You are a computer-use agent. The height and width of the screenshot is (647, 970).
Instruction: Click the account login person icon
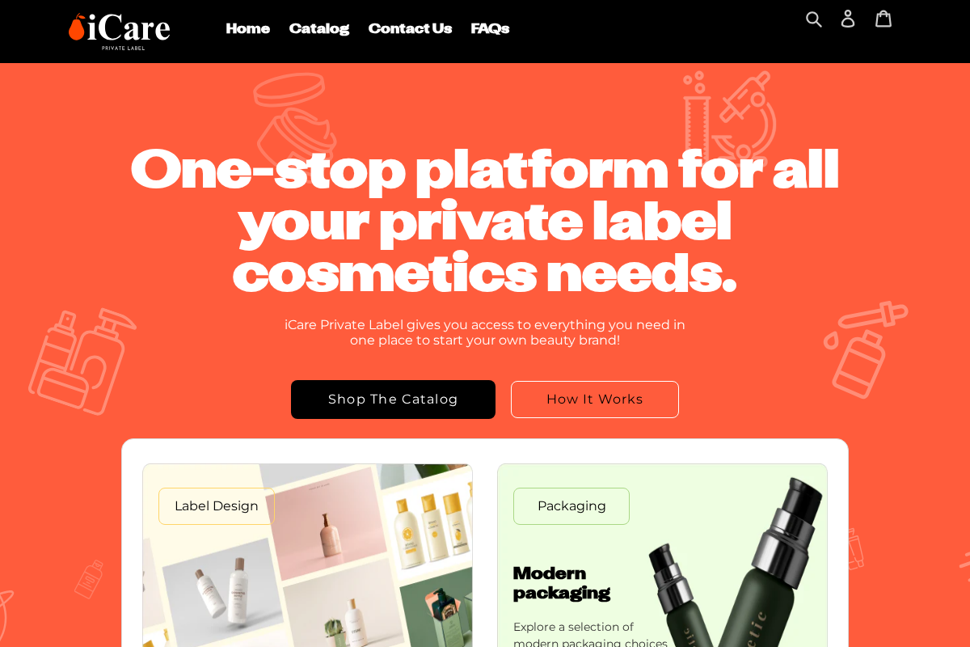click(x=848, y=19)
